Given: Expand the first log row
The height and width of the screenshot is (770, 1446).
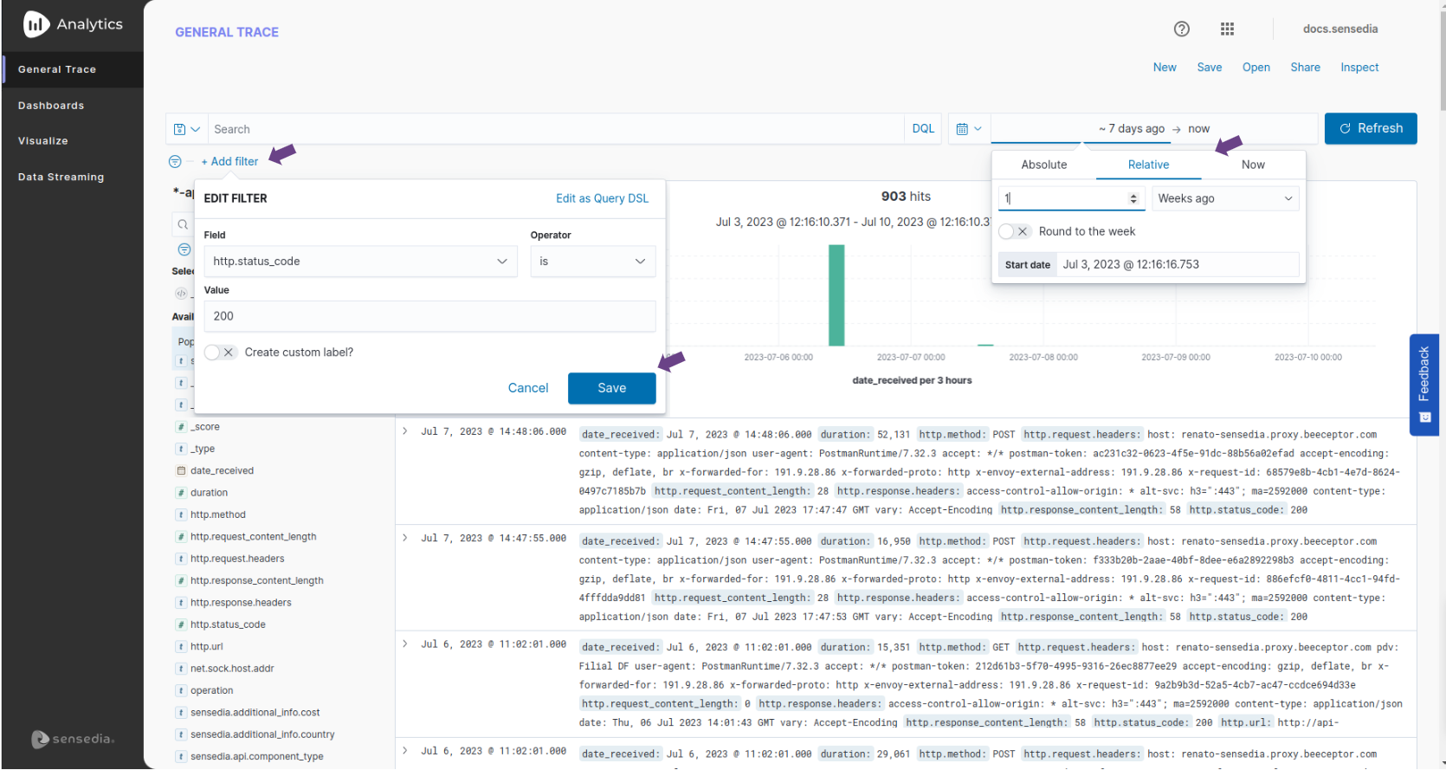Looking at the screenshot, I should (404, 431).
